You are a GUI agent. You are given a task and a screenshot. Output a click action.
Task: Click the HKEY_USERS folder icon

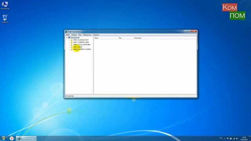coord(71,47)
